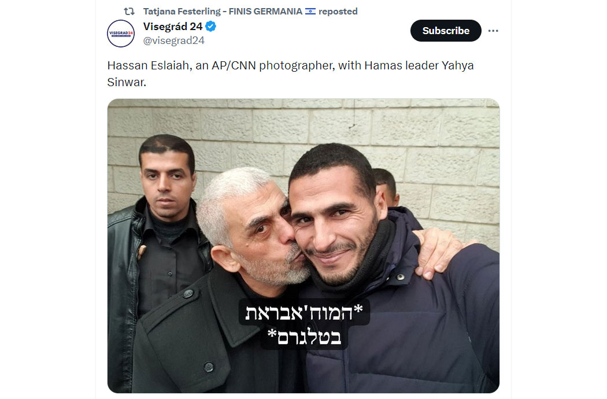Click the second Hebrew caption line on the photo
Screen dimensions: 607x399
(304, 337)
